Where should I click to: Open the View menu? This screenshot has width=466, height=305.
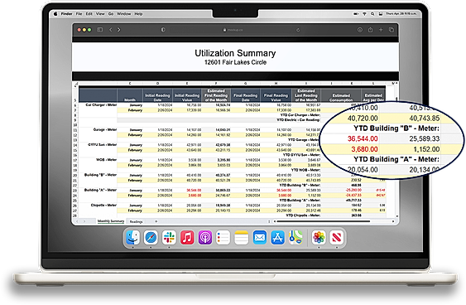click(x=100, y=14)
